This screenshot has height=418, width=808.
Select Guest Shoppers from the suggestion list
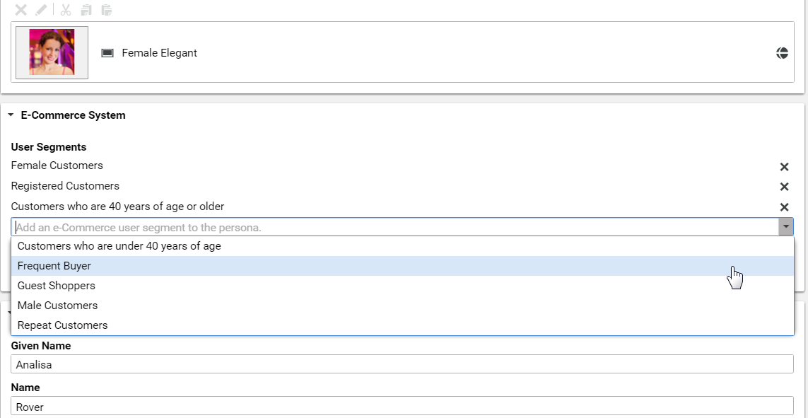[56, 285]
